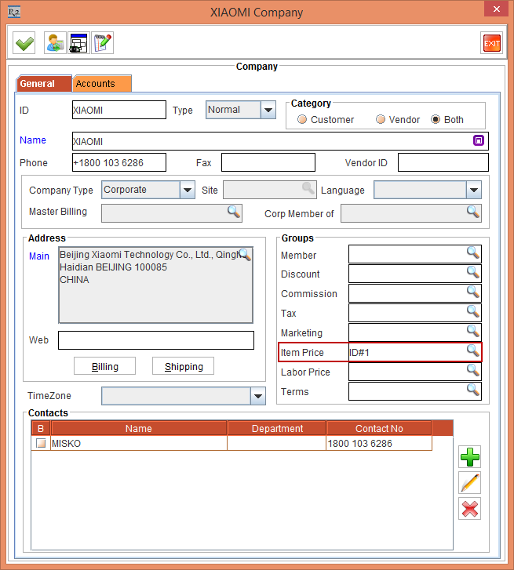Click the Billing button
Viewport: 514px width, 570px height.
pos(104,366)
